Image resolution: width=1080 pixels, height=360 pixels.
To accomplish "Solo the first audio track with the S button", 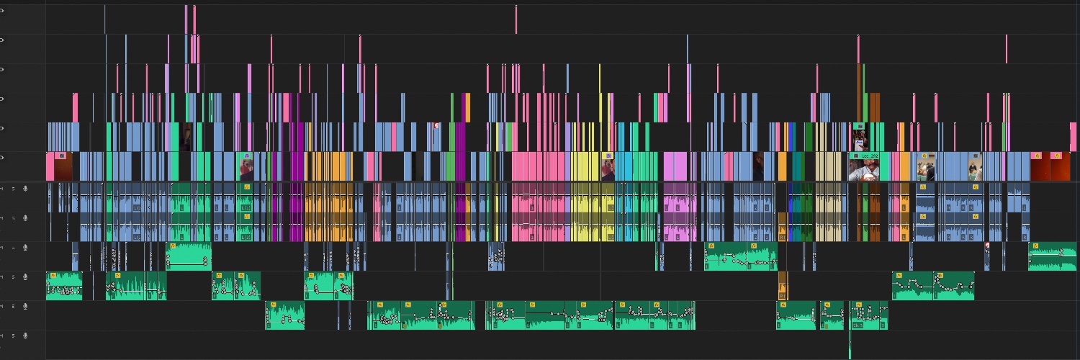I will point(13,189).
